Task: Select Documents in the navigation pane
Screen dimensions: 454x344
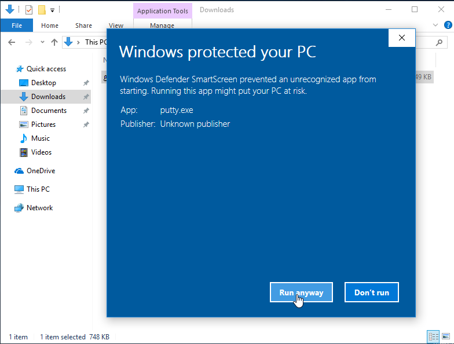Action: tap(49, 111)
